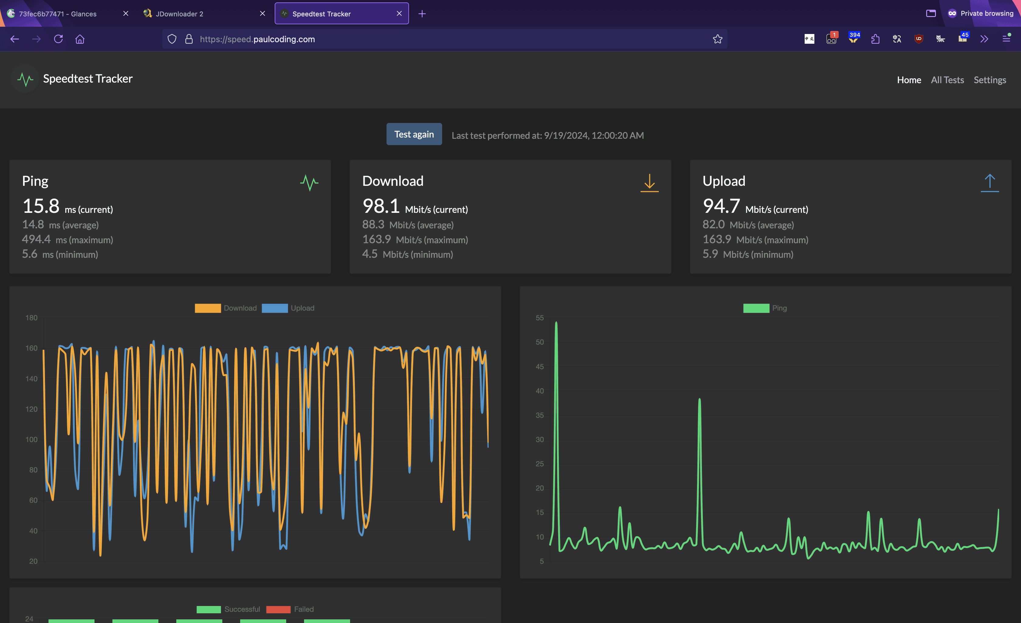
Task: Go to the Home nav link
Action: tap(909, 80)
